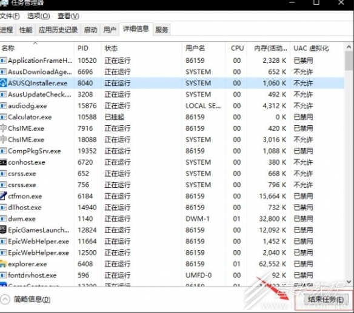Select the fontdrvhost.exe process name
This screenshot has height=313, width=354.
[32, 275]
